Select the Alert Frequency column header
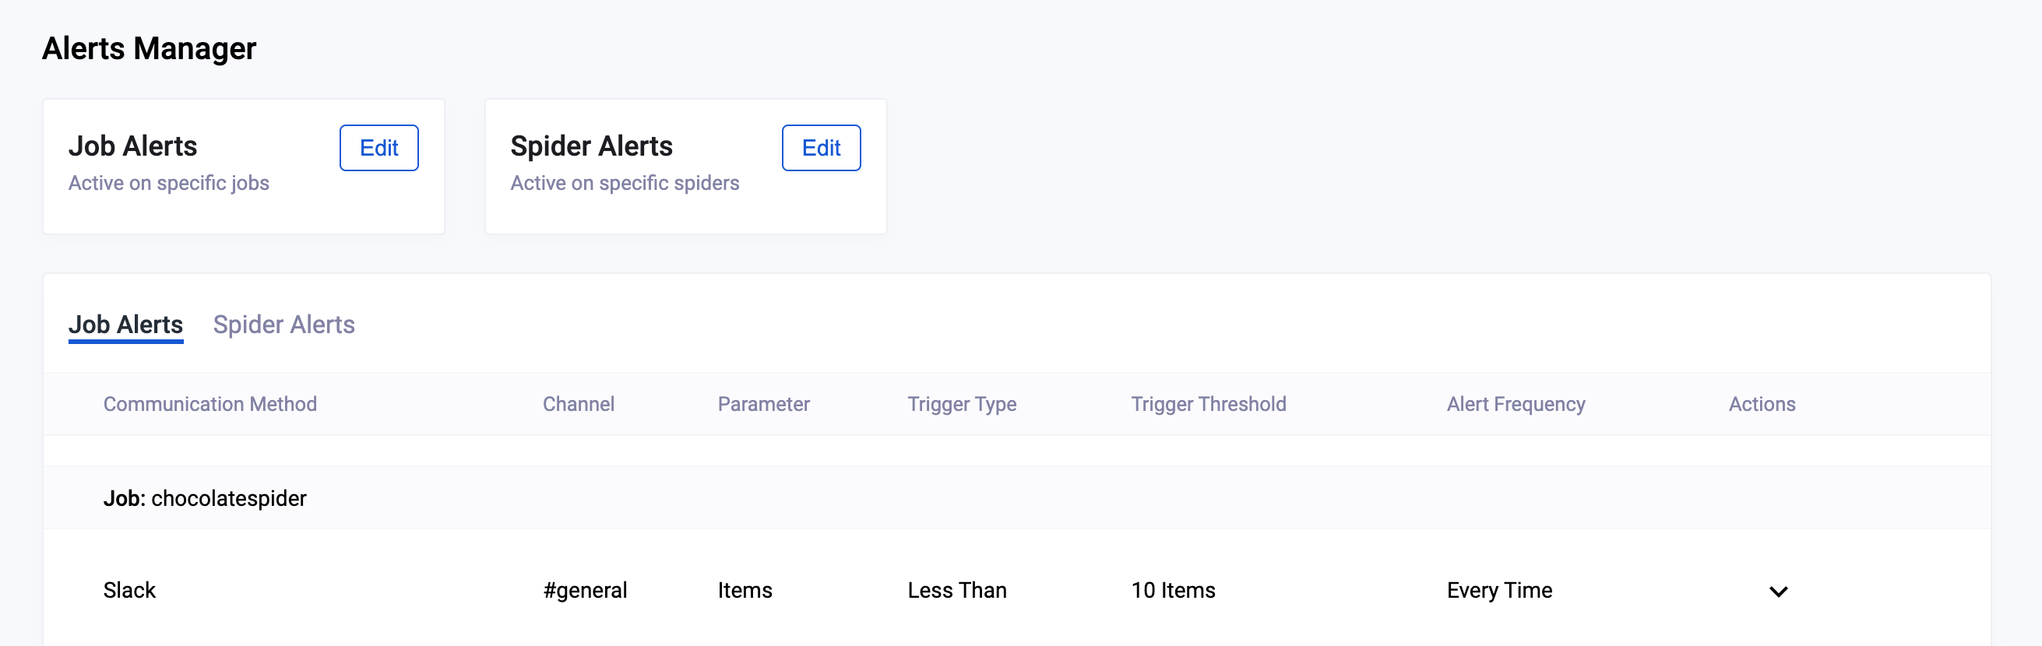2042x646 pixels. tap(1516, 404)
